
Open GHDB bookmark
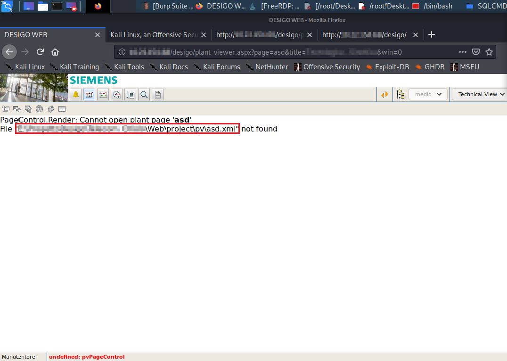tap(430, 67)
